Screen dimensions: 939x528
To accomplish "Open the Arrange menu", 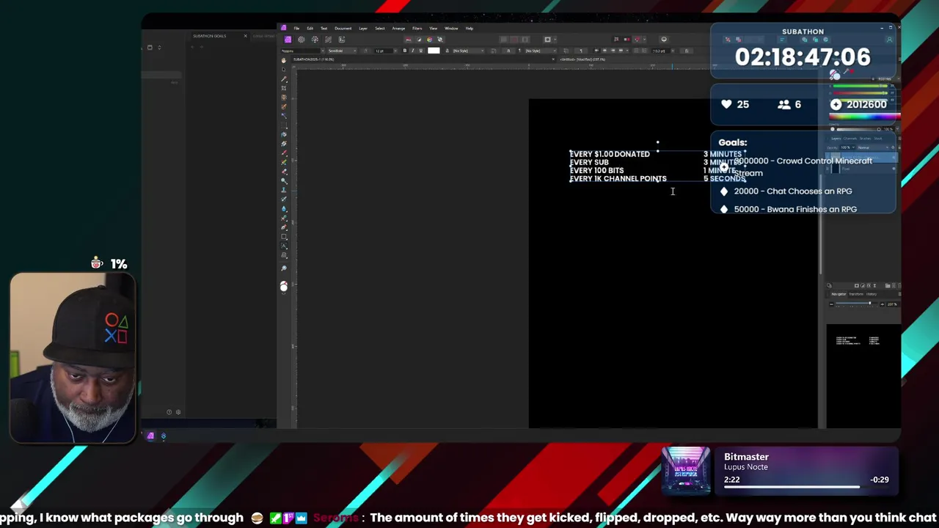I will tap(398, 28).
